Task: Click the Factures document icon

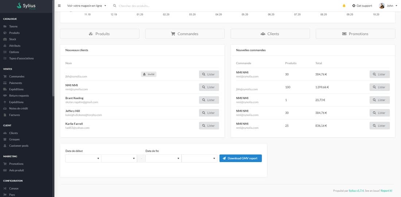Action: point(5,115)
